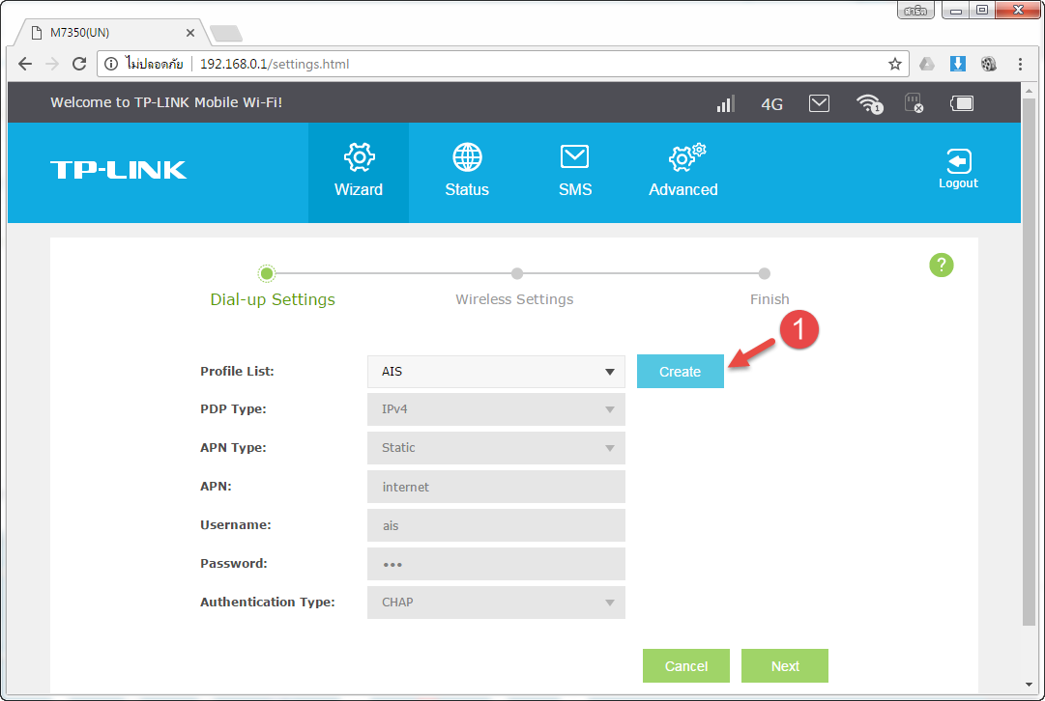
Task: Click the Next button
Action: 784,665
